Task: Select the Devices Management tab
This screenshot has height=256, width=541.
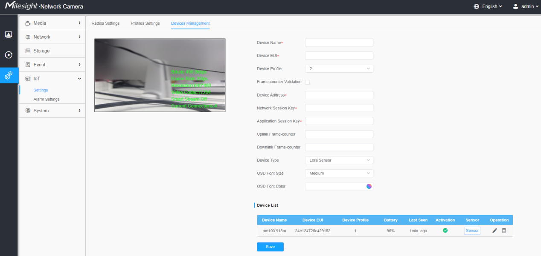Action: coord(190,23)
